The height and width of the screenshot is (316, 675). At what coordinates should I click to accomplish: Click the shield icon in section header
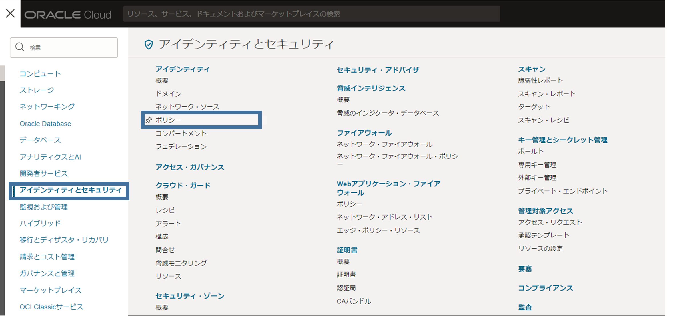click(x=149, y=45)
